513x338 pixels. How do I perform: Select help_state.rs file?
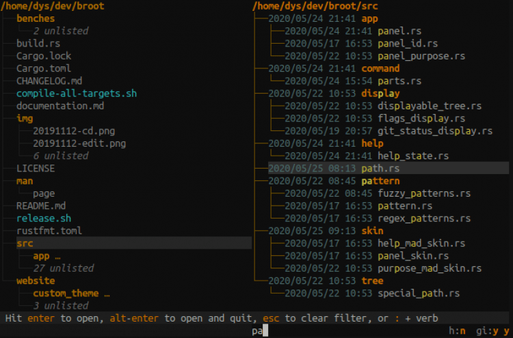pos(413,156)
